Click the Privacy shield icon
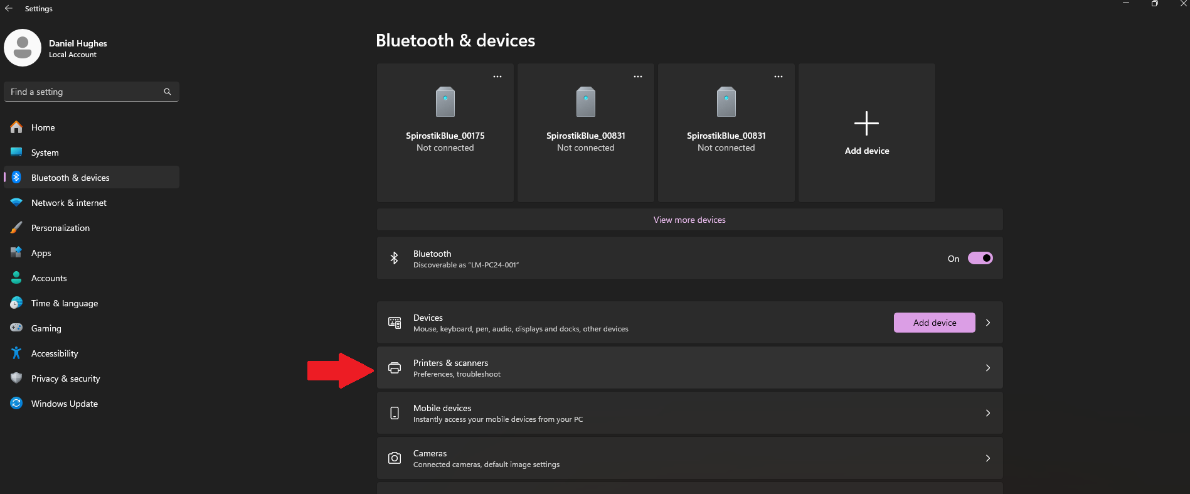The width and height of the screenshot is (1190, 494). 16,379
